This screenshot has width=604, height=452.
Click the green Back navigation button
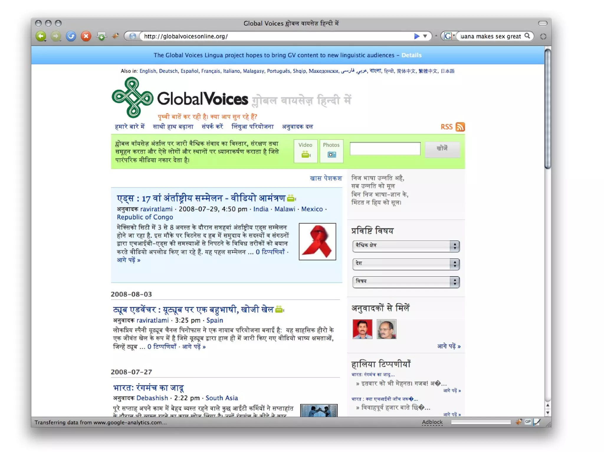41,36
